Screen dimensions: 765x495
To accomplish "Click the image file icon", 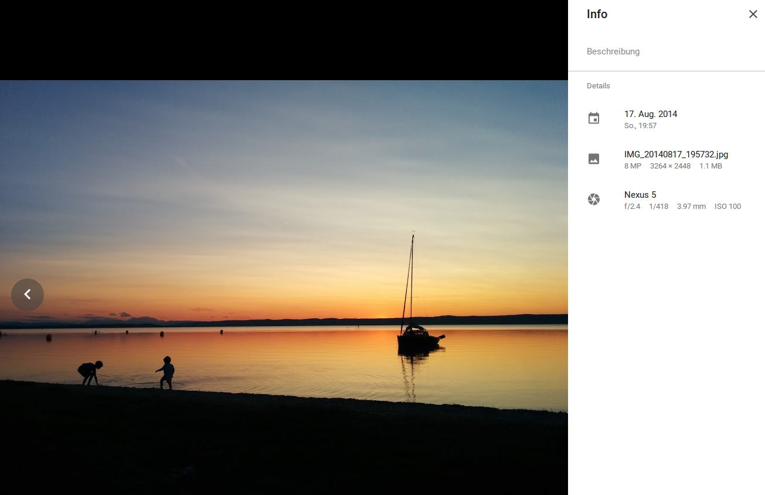I will coord(594,159).
